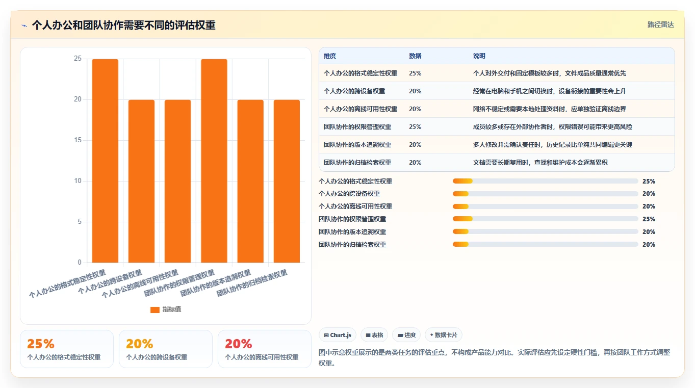This screenshot has width=695, height=388.
Task: Click the 20% table value in 团队协作的归档检索权重 row
Action: 415,163
